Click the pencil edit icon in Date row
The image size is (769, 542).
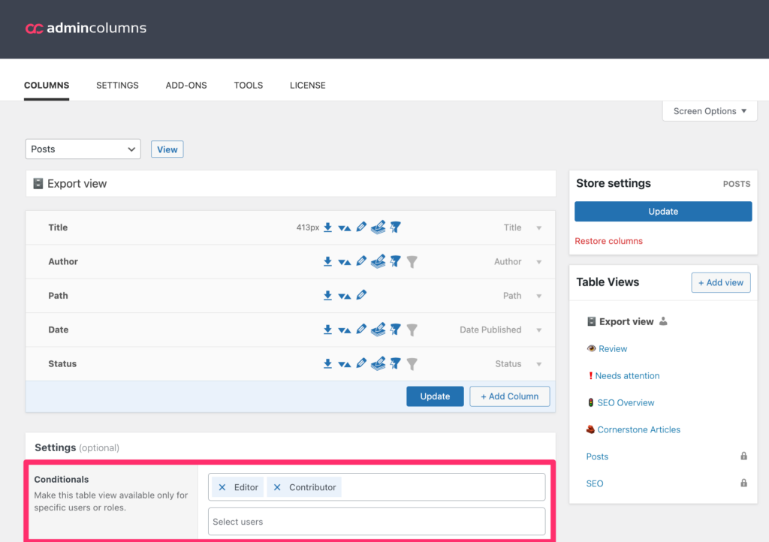tap(361, 330)
